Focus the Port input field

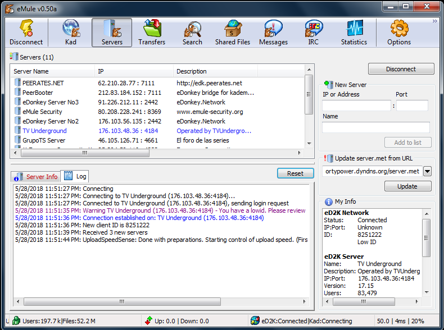click(412, 106)
